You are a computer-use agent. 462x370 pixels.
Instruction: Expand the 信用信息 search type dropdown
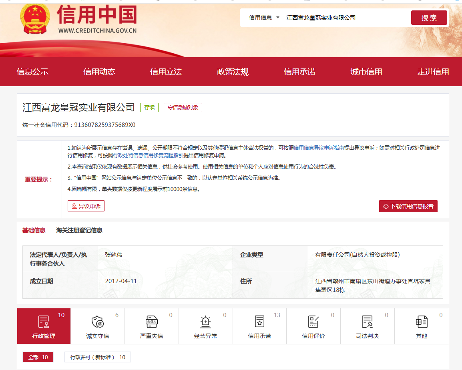coord(264,18)
